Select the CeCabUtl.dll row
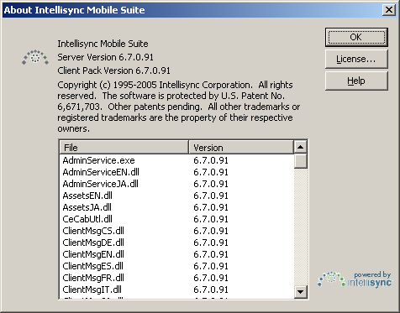The width and height of the screenshot is (400, 313). pyautogui.click(x=176, y=219)
